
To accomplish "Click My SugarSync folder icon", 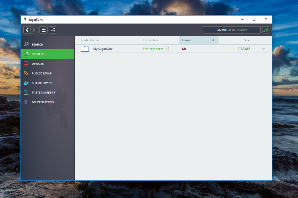I will [85, 49].
